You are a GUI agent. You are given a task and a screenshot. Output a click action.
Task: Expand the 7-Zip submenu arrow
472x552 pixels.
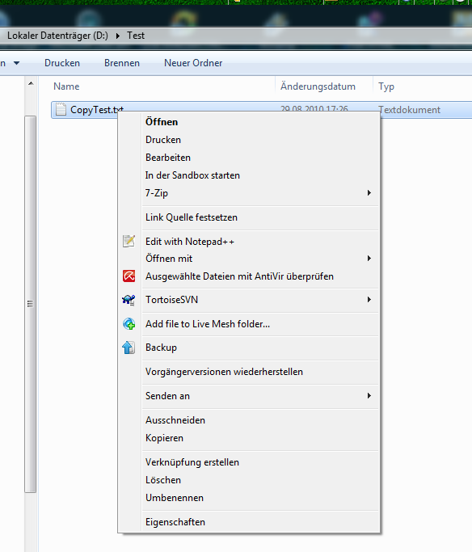point(369,192)
